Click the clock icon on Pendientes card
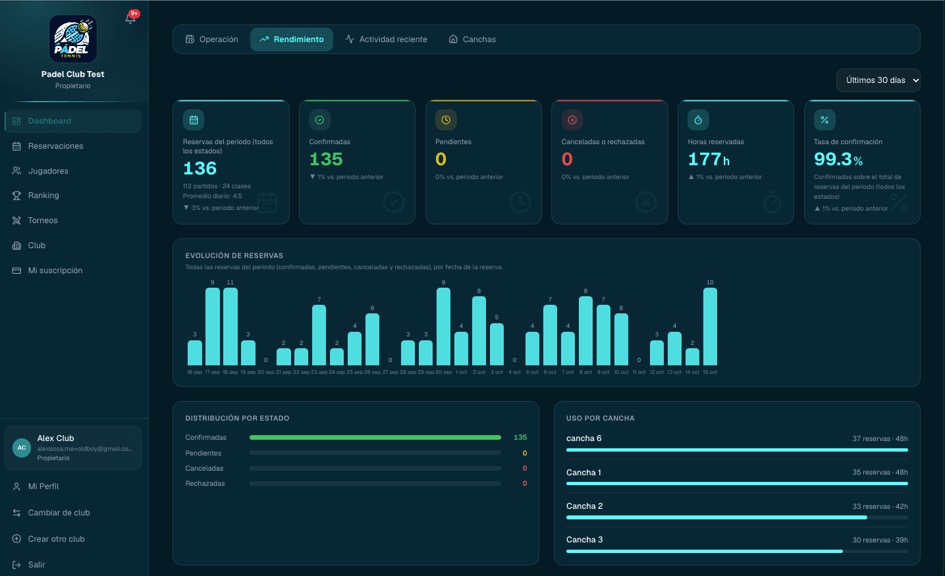 point(446,120)
